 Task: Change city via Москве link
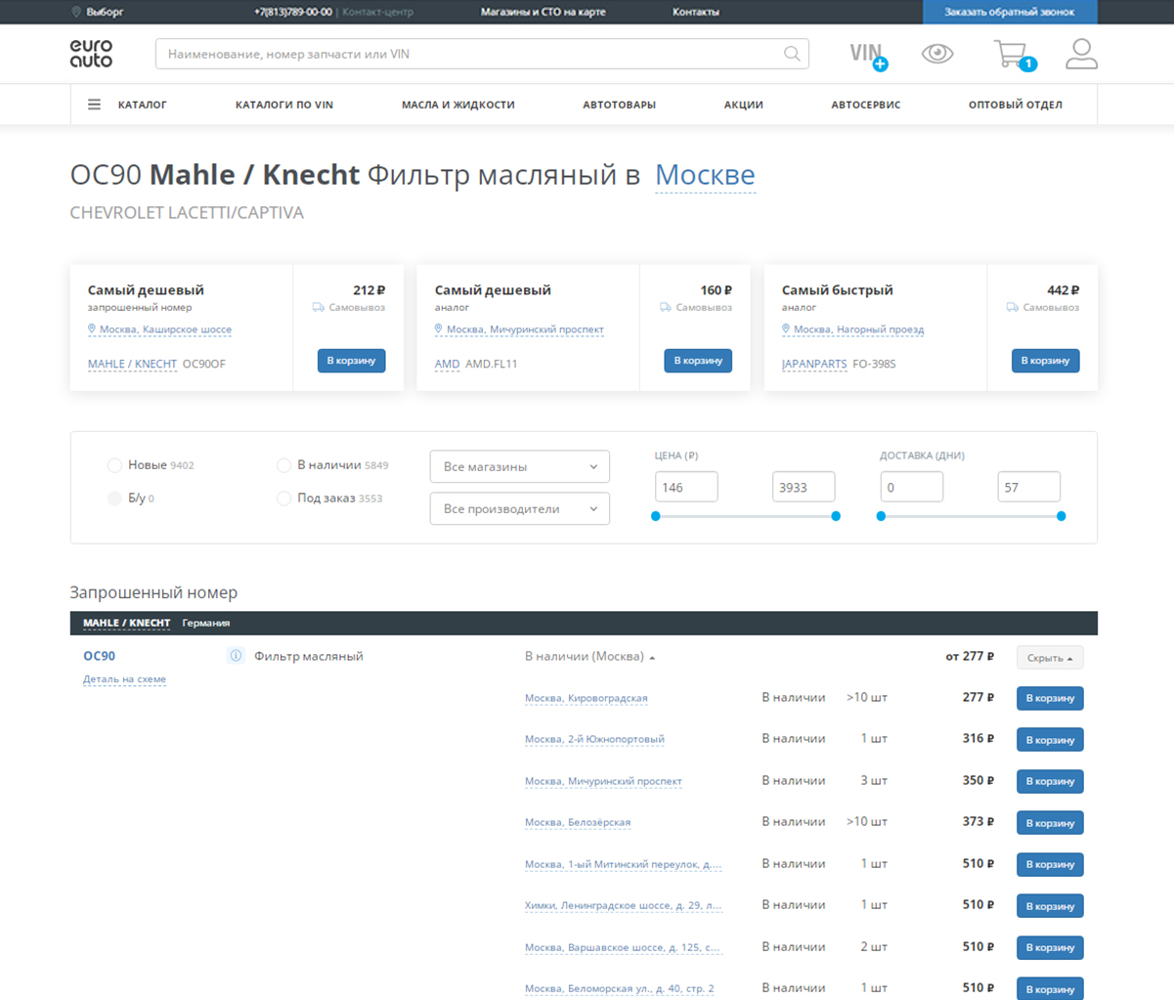tap(705, 175)
